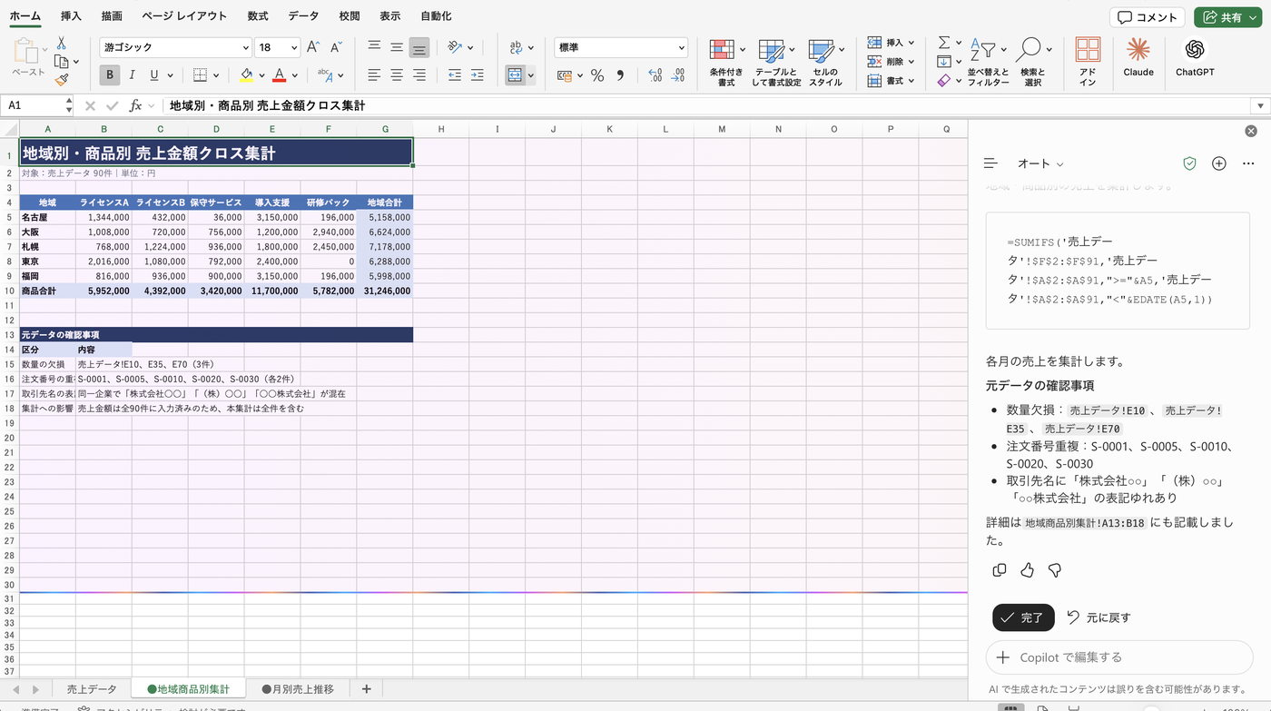
Task: Increase font size with the larger A icon
Action: tap(312, 47)
